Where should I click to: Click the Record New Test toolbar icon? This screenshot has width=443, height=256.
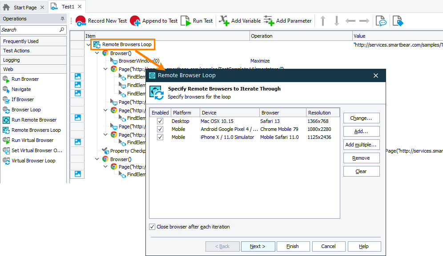pyautogui.click(x=81, y=20)
